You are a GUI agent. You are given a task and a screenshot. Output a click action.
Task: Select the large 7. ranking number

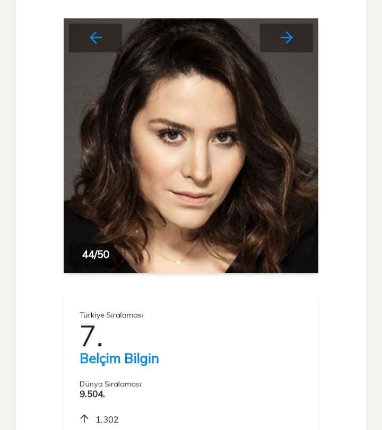tap(91, 336)
